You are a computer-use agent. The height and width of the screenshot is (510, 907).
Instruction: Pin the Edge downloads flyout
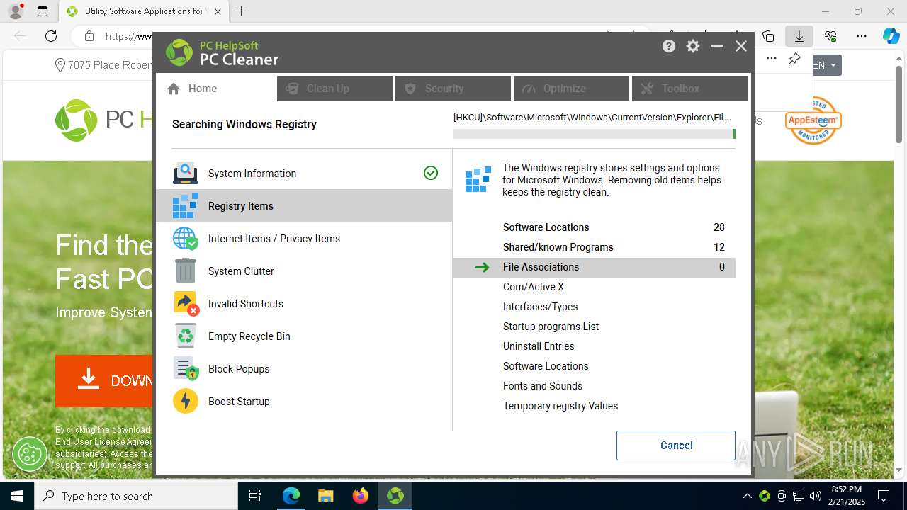pos(794,59)
